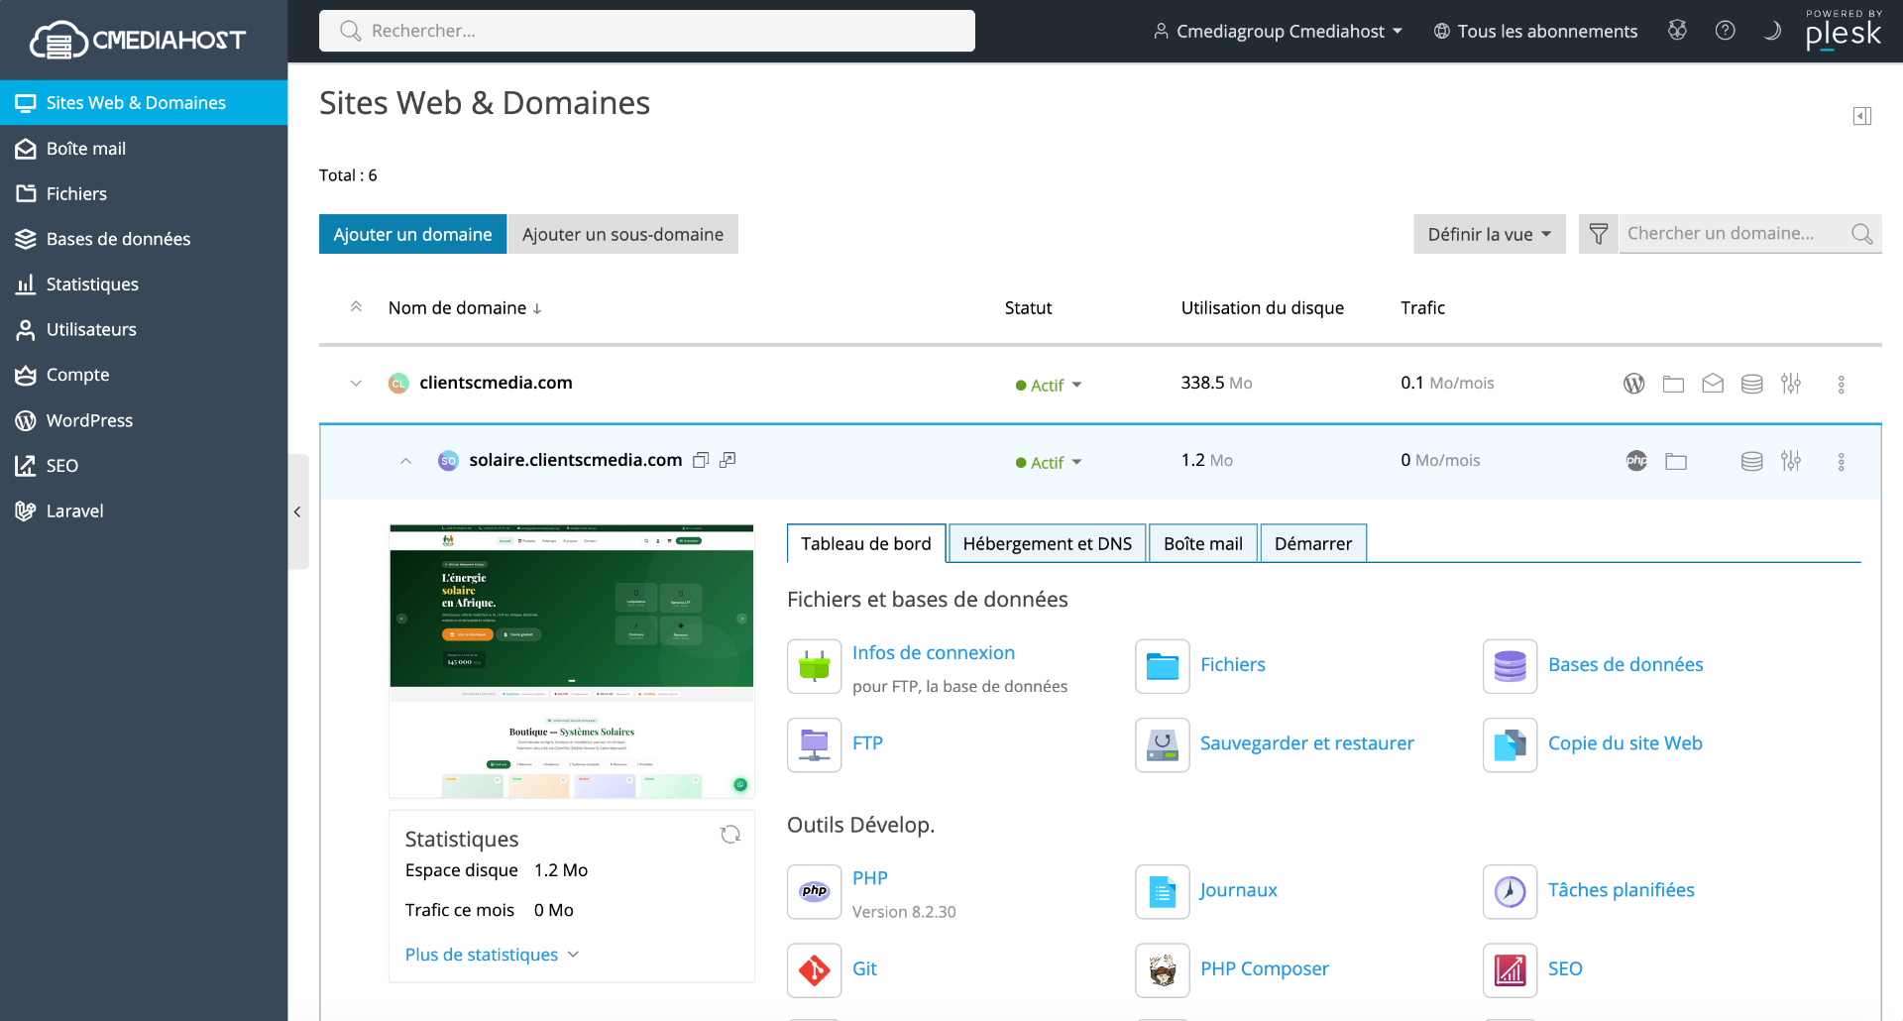This screenshot has width=1903, height=1021.
Task: Open files folder icon for solaire.clientscmedia.com
Action: tap(1676, 461)
